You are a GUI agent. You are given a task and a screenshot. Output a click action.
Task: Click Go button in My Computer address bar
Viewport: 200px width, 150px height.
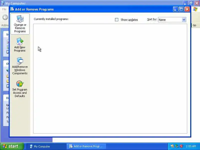194,25
